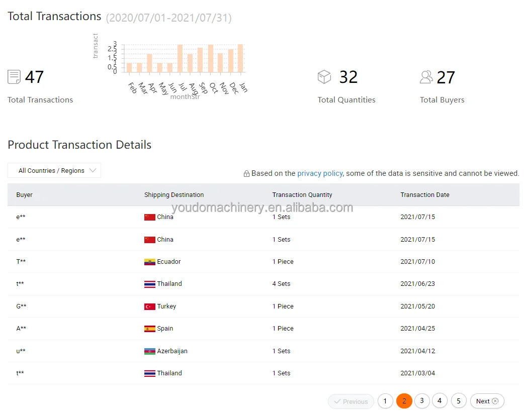524x416 pixels.
Task: Click the Transaction Date column header
Action: 425,195
